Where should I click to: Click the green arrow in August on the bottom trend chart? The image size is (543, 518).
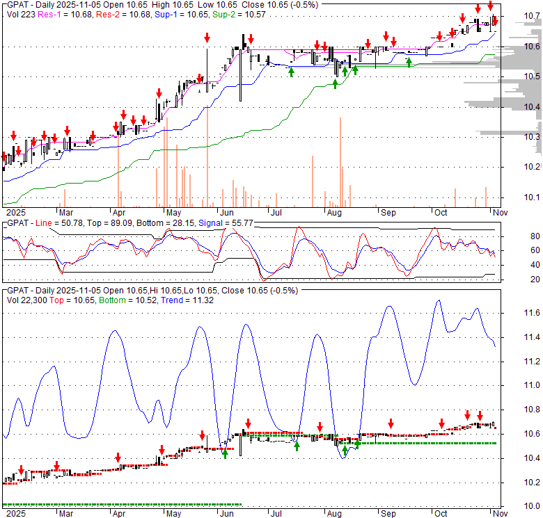[343, 449]
